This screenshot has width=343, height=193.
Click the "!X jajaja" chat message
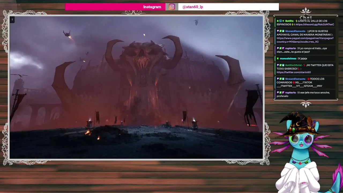click(303, 58)
